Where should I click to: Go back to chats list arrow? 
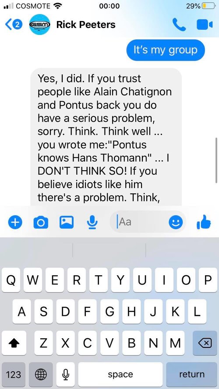pyautogui.click(x=14, y=25)
